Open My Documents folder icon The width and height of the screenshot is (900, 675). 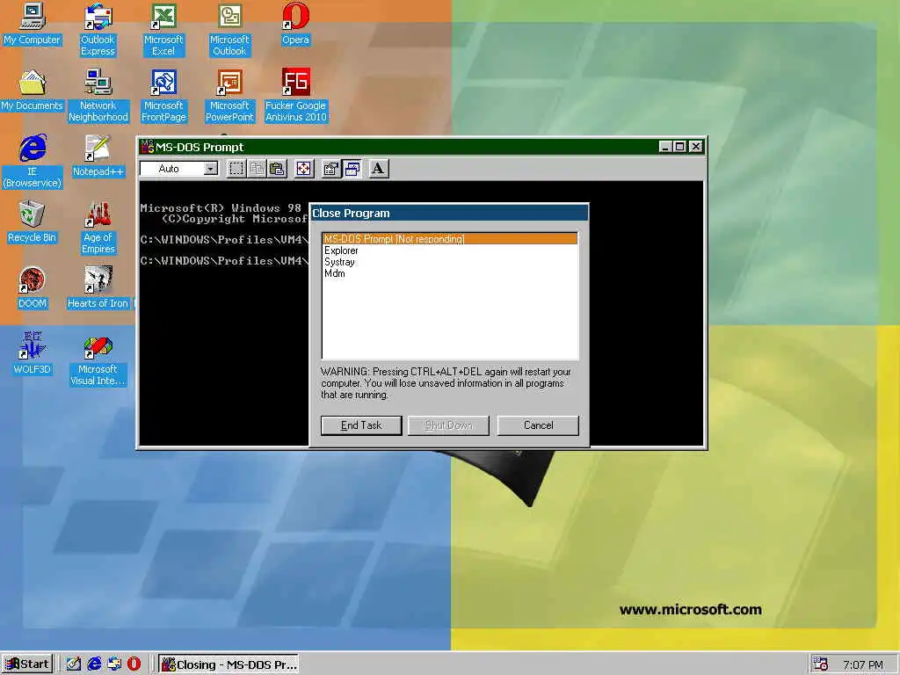[33, 91]
